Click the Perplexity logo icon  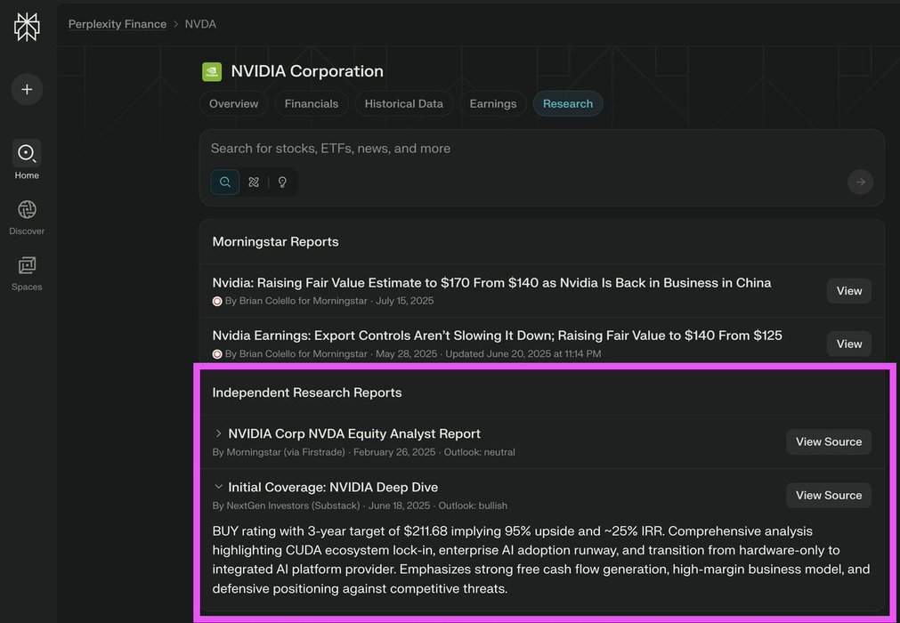coord(27,27)
